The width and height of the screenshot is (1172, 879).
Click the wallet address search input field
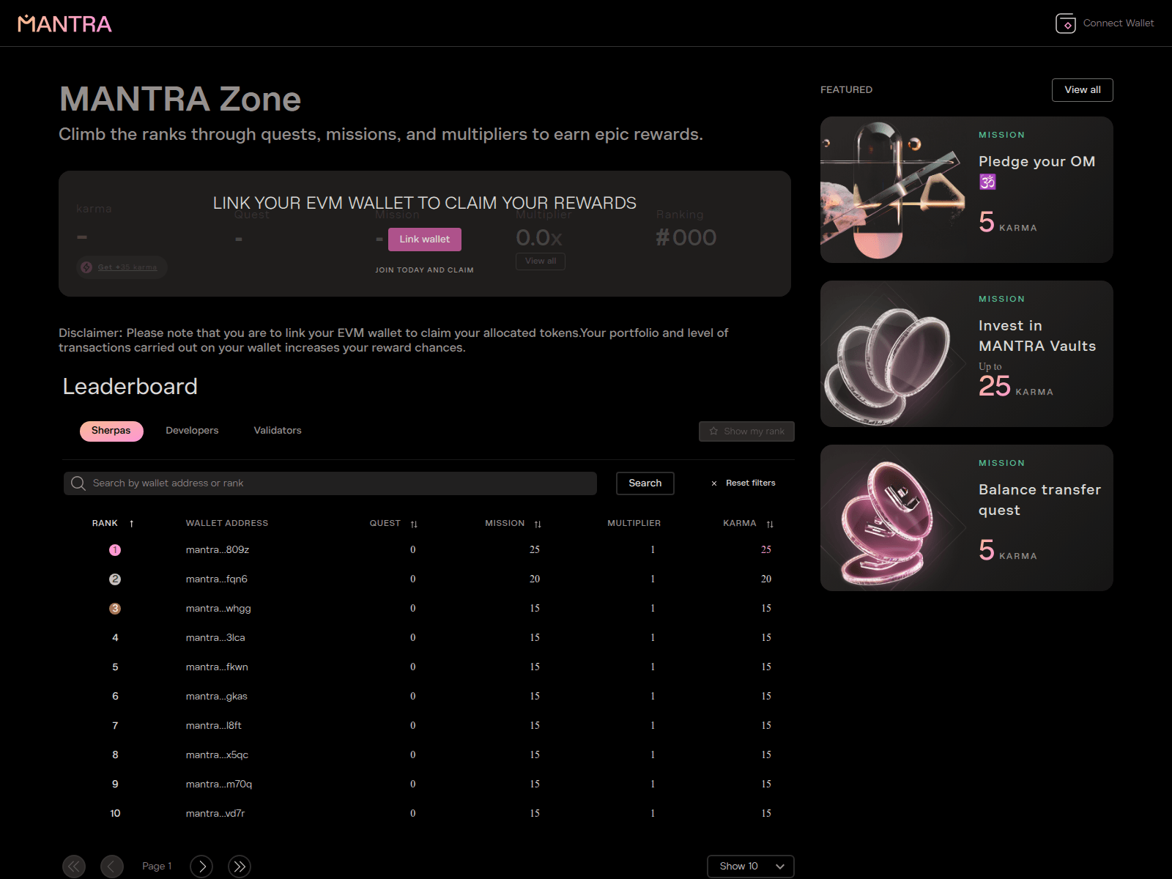tap(330, 483)
